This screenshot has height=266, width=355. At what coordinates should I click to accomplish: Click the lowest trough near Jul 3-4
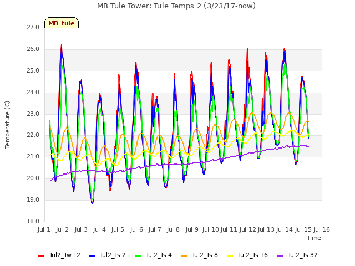92,203
